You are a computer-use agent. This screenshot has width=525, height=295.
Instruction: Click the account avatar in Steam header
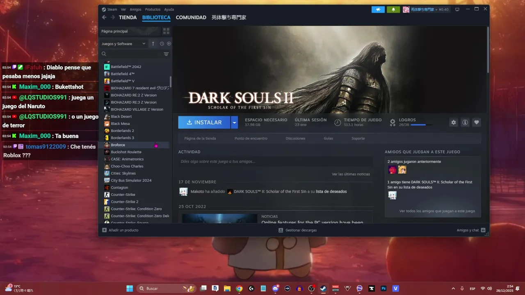pos(406,9)
